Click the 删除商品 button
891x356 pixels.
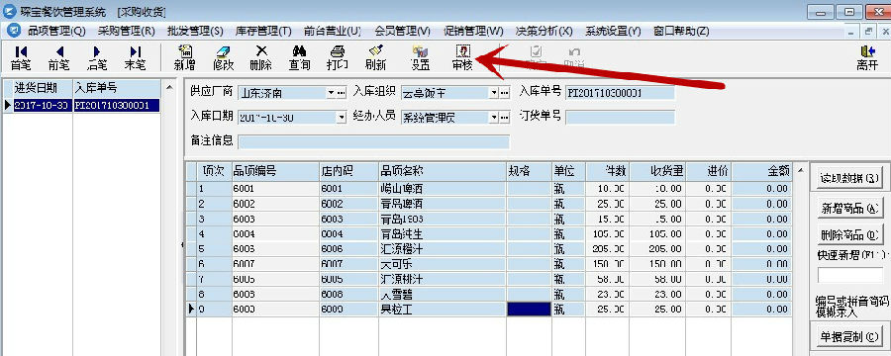[x=849, y=234]
